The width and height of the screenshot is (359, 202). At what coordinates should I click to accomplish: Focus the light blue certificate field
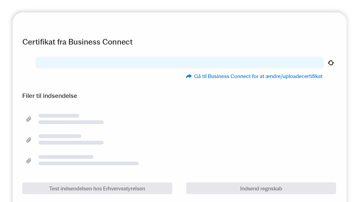point(179,62)
